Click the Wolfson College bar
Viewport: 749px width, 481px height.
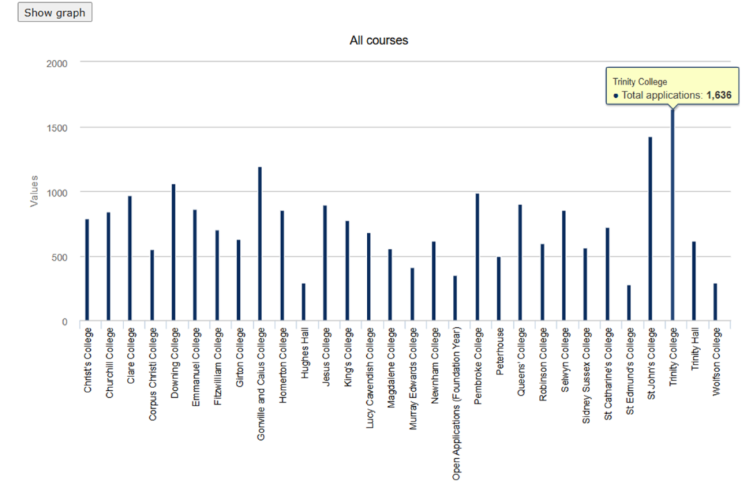pos(715,302)
